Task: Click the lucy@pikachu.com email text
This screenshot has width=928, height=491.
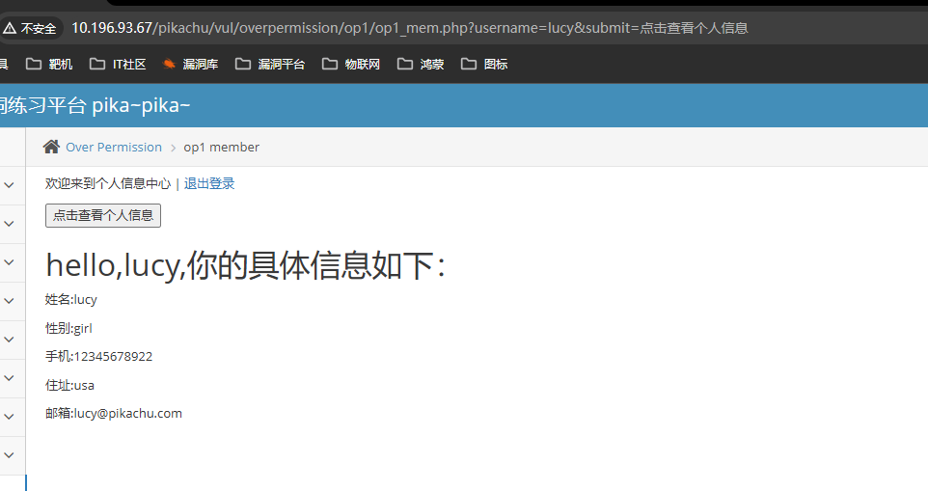Action: pos(128,414)
